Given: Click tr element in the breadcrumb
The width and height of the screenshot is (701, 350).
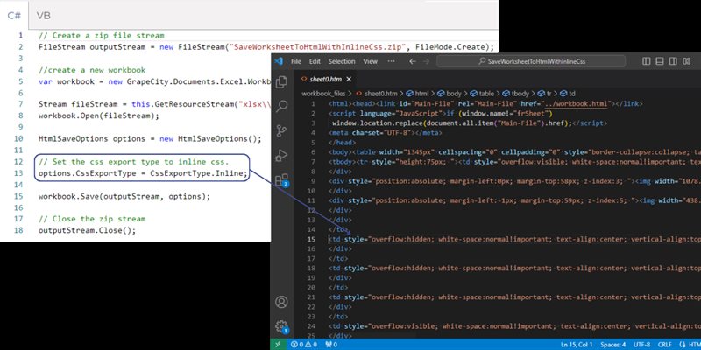Looking at the screenshot, I should [544, 94].
